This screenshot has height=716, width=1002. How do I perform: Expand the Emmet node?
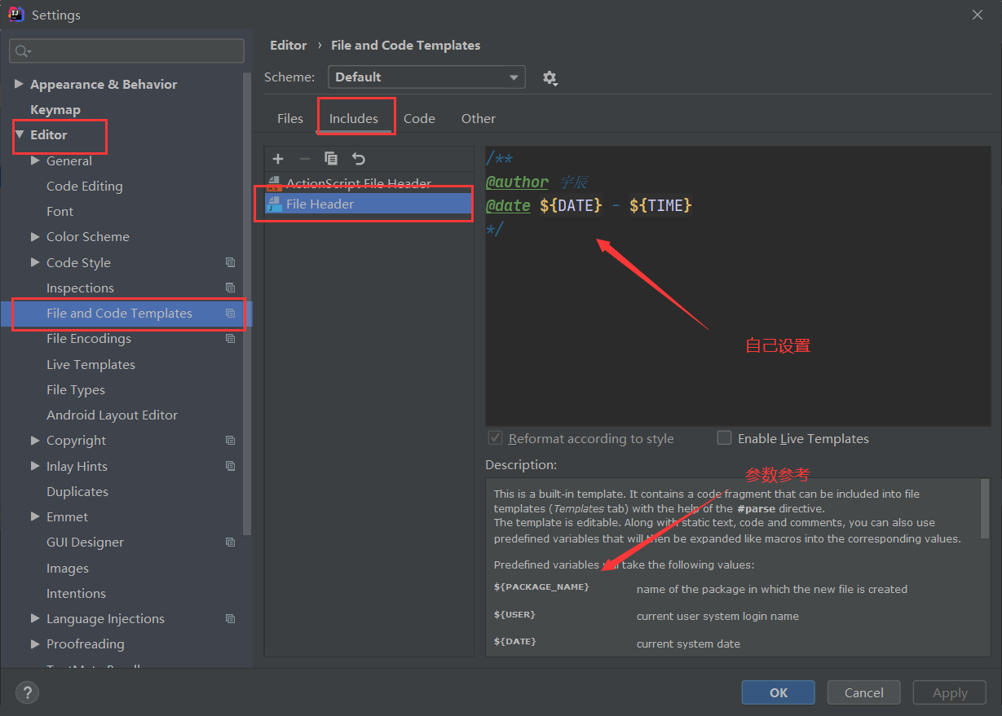coord(35,516)
